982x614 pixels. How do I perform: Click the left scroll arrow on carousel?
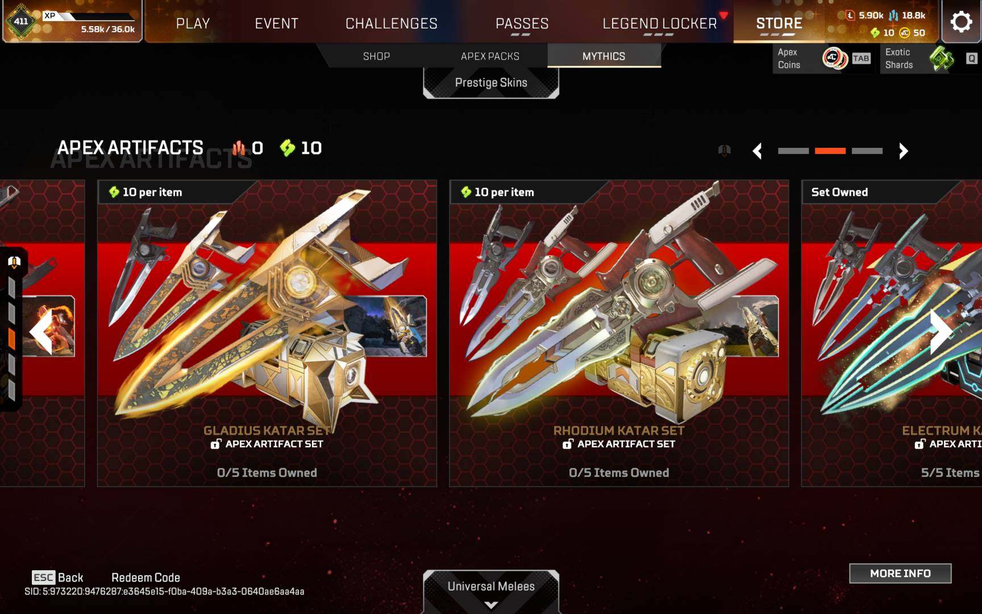click(x=41, y=332)
